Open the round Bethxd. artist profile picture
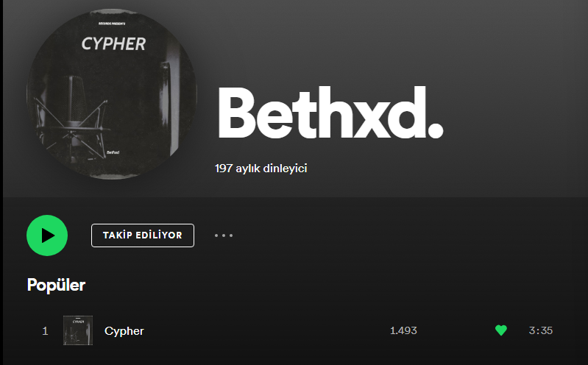The image size is (588, 365). 112,93
